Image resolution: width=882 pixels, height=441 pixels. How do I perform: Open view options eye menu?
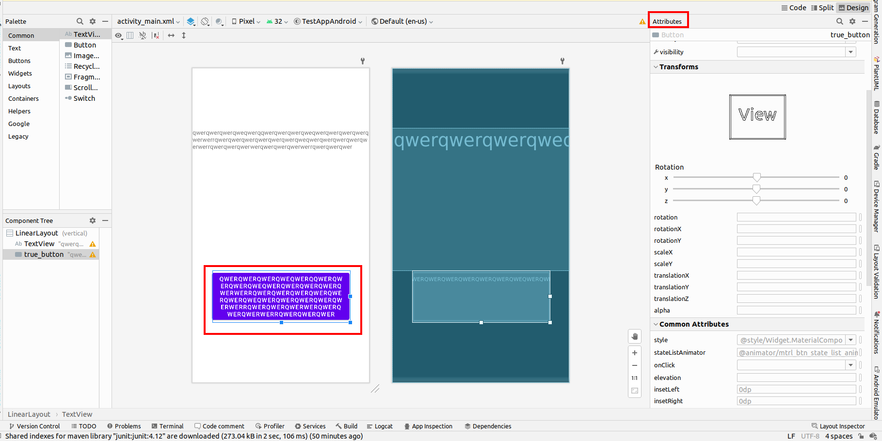(118, 35)
